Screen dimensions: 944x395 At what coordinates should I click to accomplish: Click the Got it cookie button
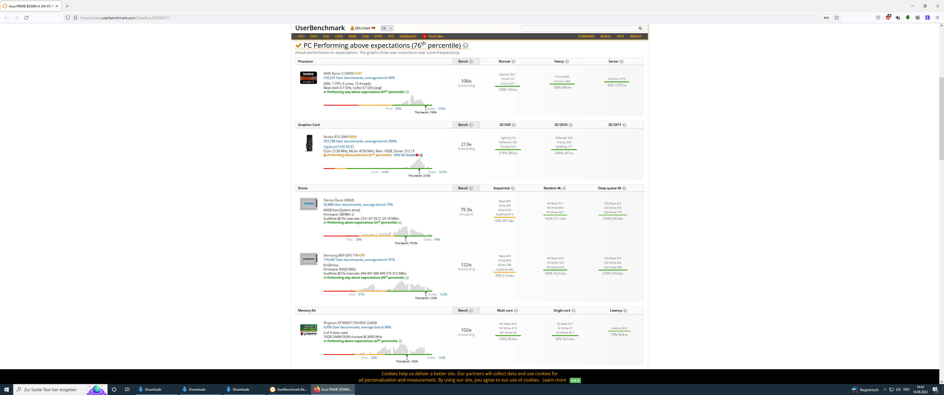(575, 380)
